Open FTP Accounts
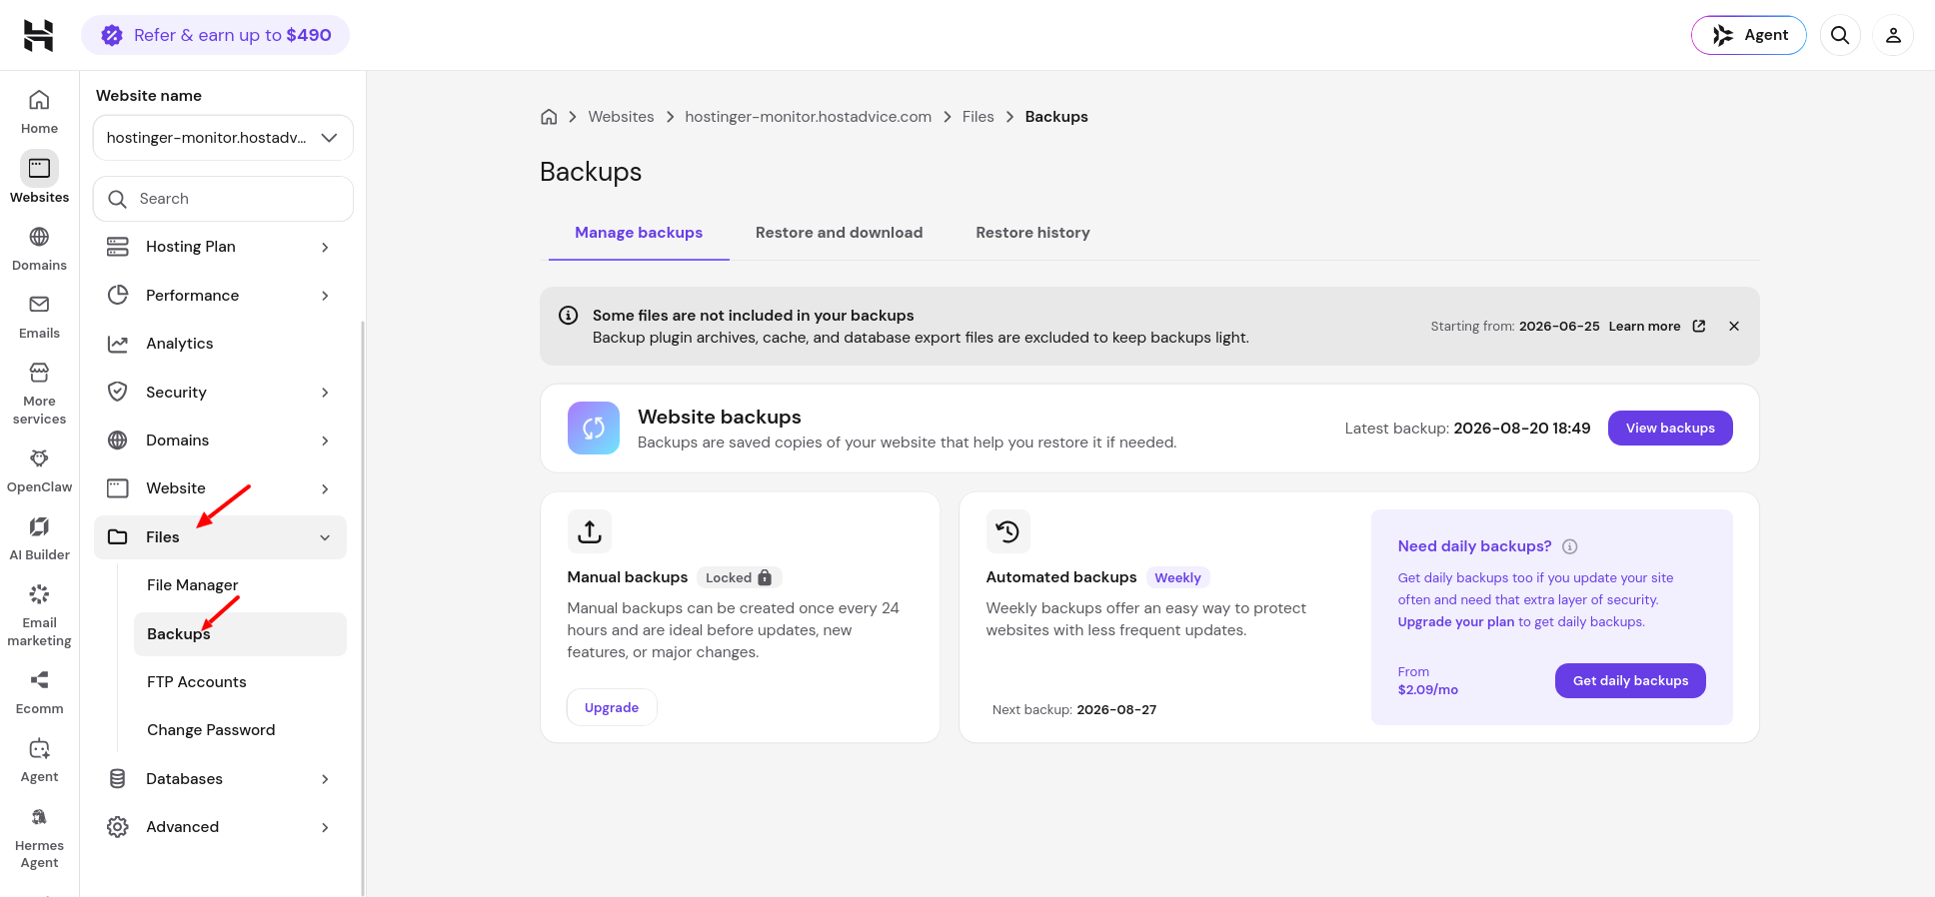The width and height of the screenshot is (1935, 897). (x=240, y=682)
